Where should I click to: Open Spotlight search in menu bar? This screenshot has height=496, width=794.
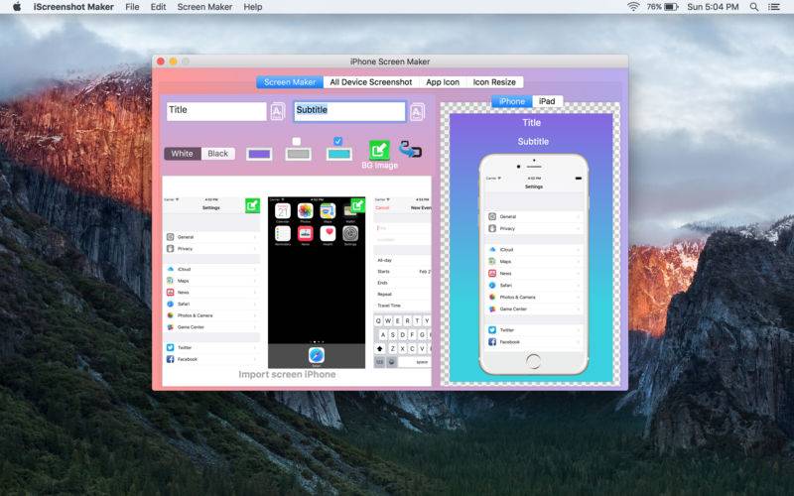pyautogui.click(x=754, y=7)
